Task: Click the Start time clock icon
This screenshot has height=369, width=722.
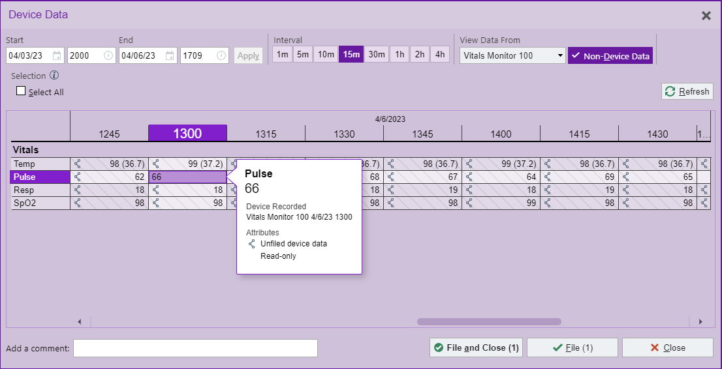Action: (108, 56)
